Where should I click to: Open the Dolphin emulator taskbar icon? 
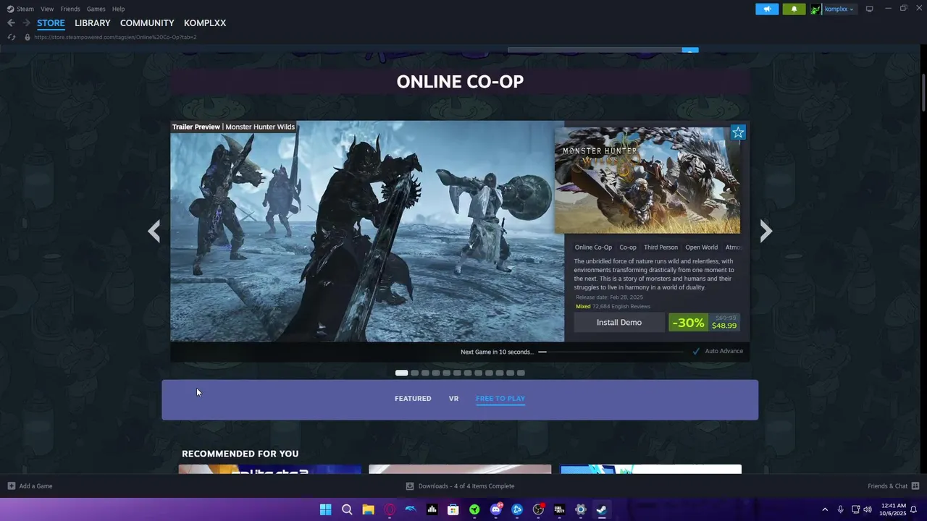click(x=411, y=509)
